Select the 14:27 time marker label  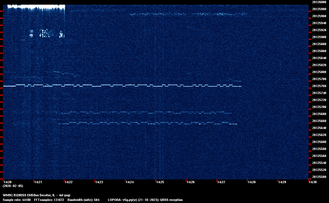pyautogui.click(x=221, y=182)
